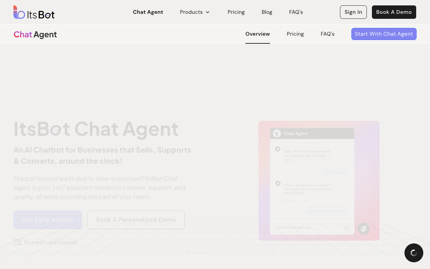This screenshot has height=269, width=430.
Task: Select the Overview tab
Action: (258, 34)
